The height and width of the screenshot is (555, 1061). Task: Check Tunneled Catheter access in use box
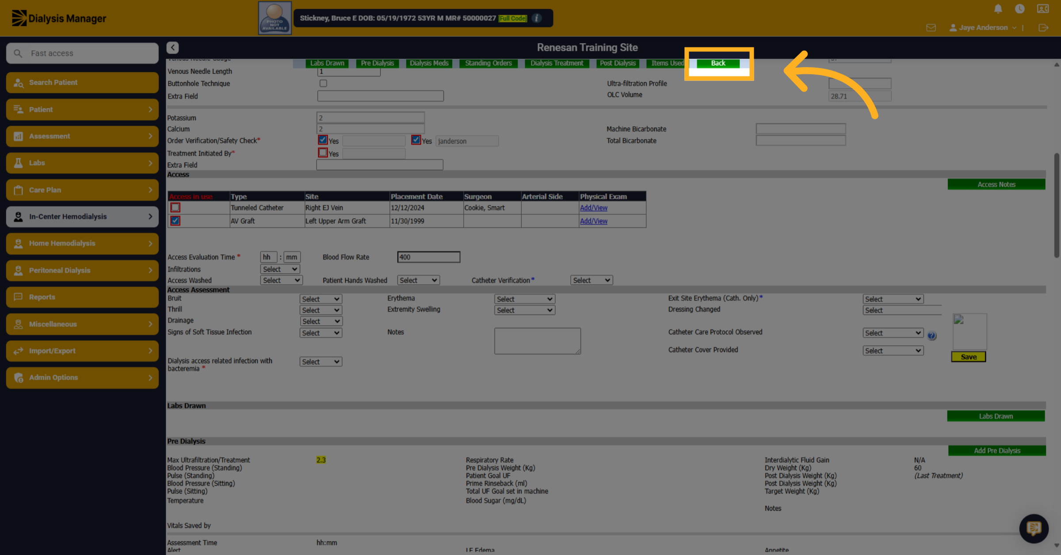tap(176, 208)
